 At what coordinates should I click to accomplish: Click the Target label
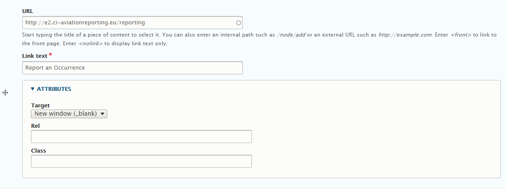click(x=41, y=106)
